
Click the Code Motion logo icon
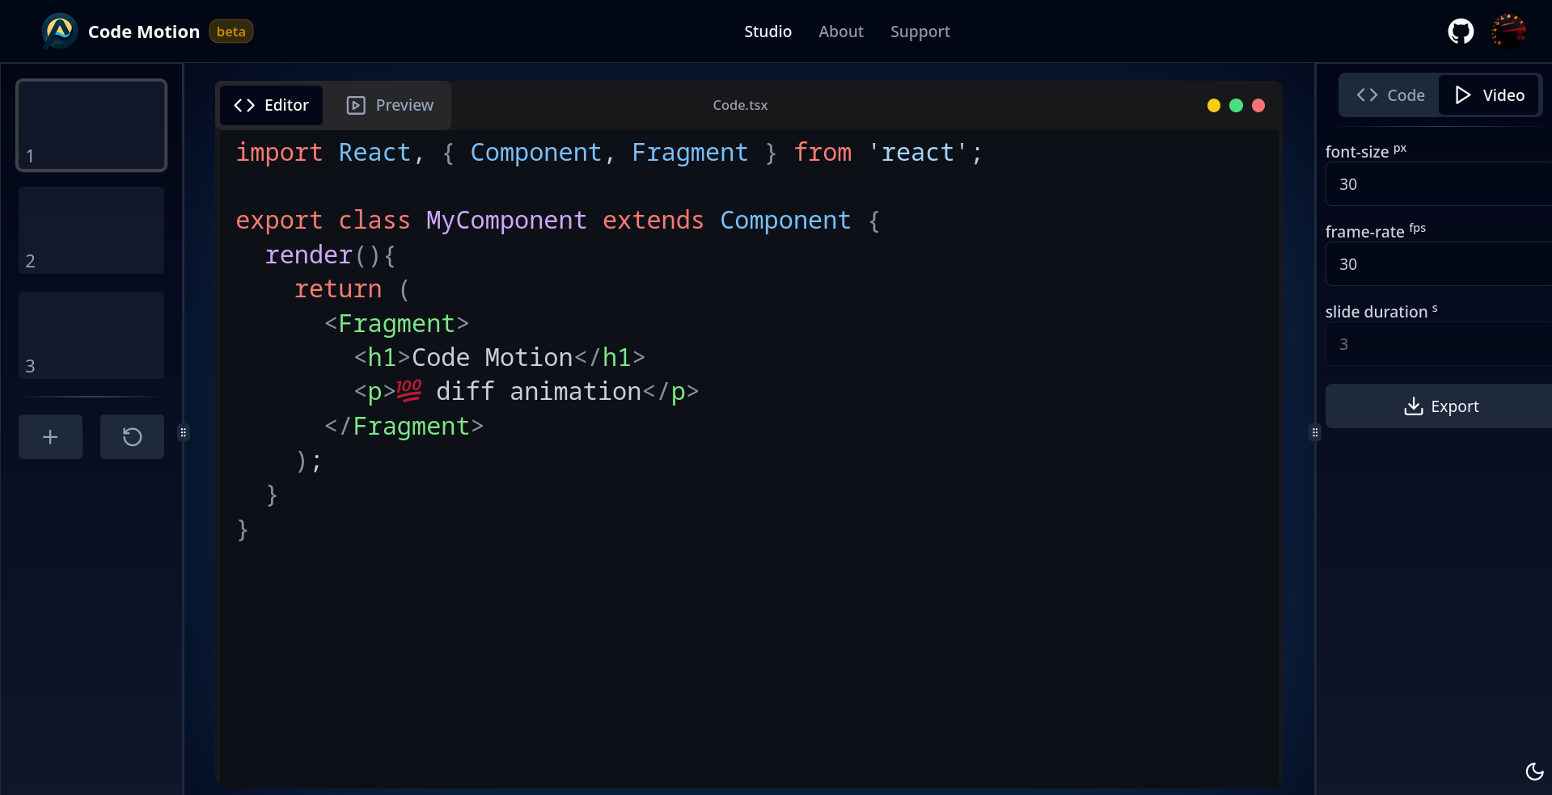pos(60,32)
